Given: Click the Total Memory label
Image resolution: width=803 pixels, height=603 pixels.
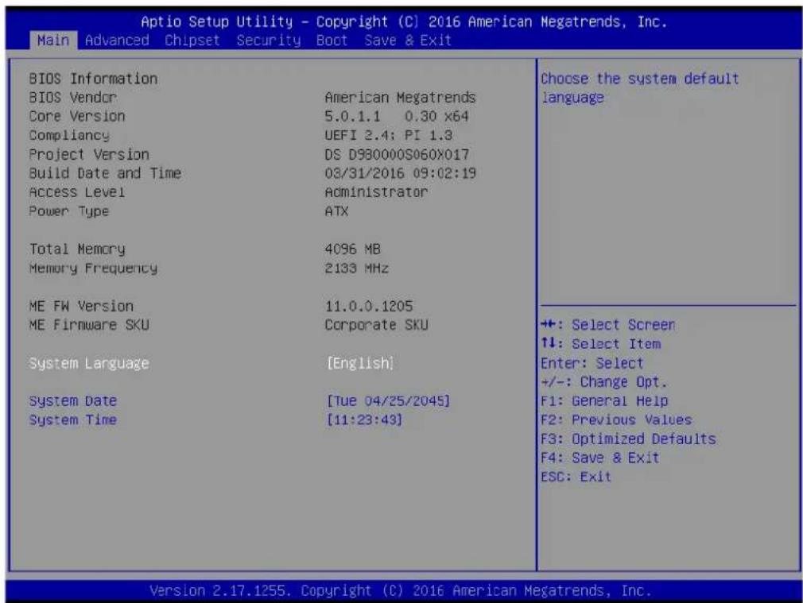Looking at the screenshot, I should (x=77, y=249).
